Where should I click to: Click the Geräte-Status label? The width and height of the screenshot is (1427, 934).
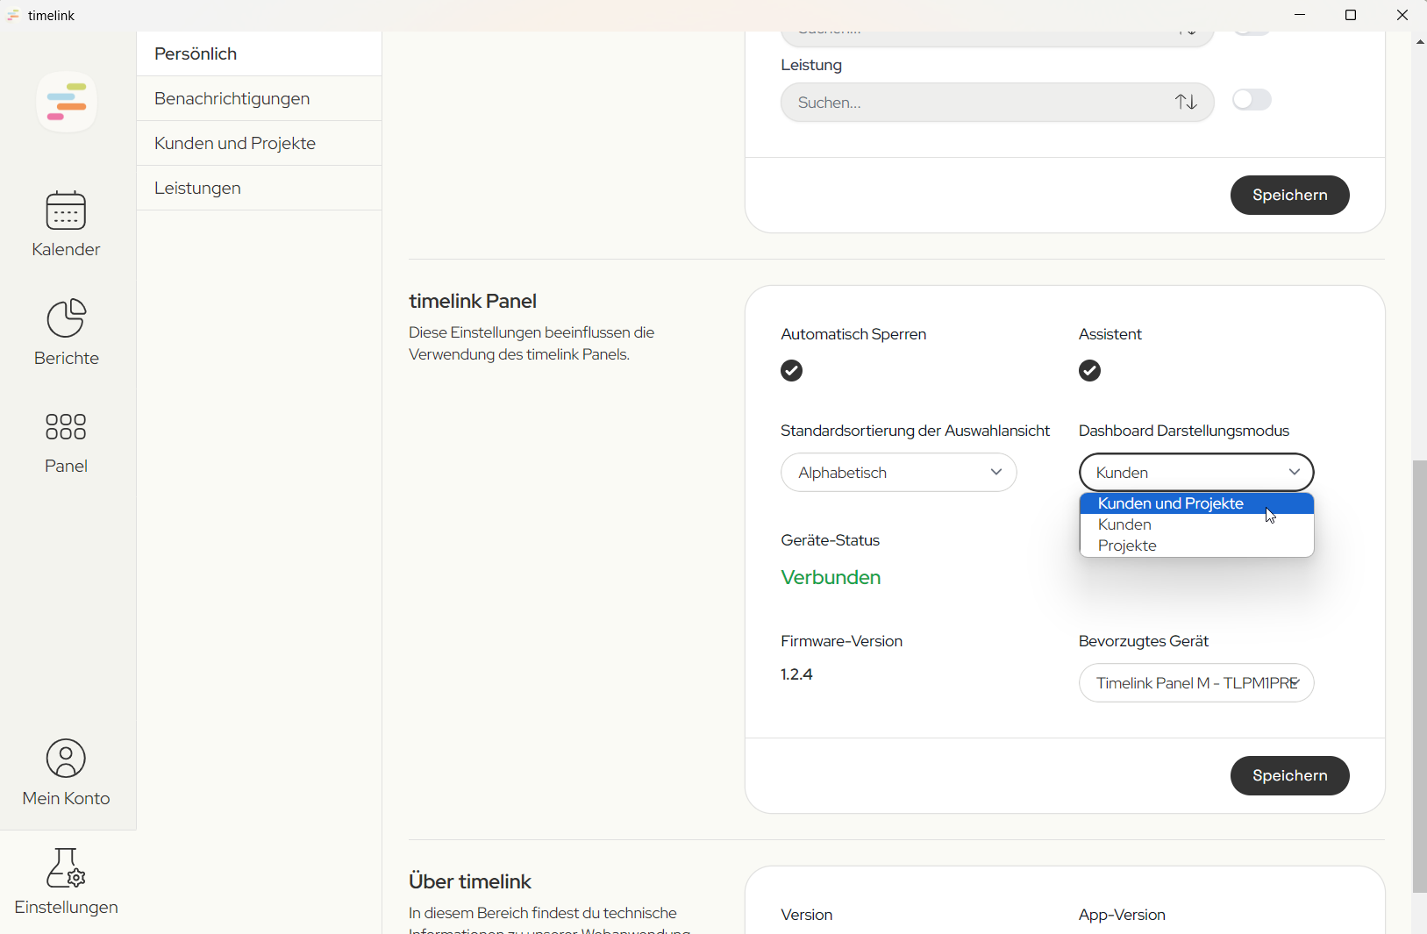830,540
